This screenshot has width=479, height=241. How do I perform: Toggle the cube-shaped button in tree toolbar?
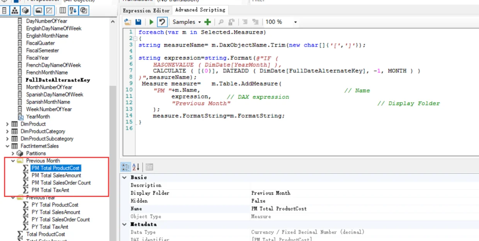[x=25, y=10]
